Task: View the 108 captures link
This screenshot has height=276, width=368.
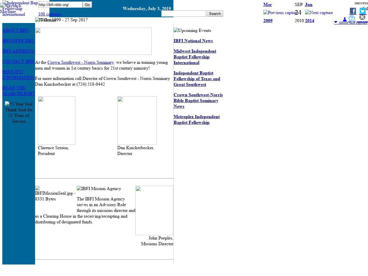Action: pyautogui.click(x=49, y=14)
